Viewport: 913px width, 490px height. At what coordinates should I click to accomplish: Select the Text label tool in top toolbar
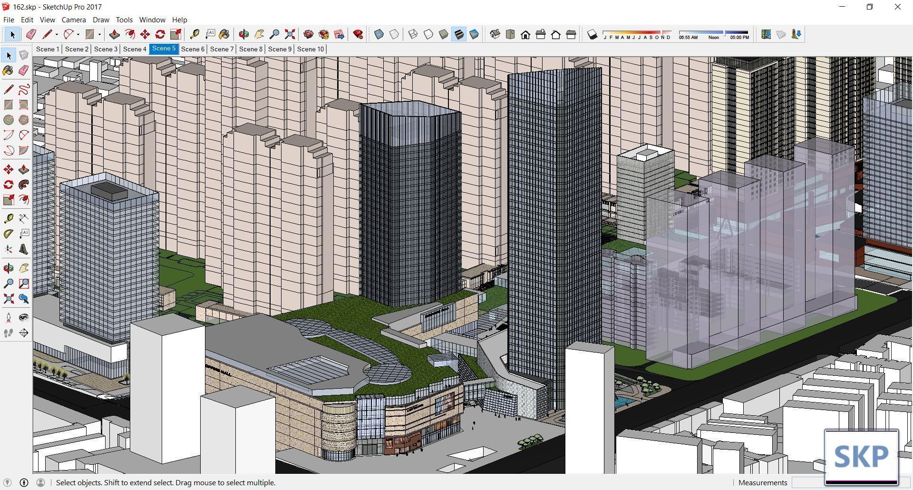[x=210, y=34]
